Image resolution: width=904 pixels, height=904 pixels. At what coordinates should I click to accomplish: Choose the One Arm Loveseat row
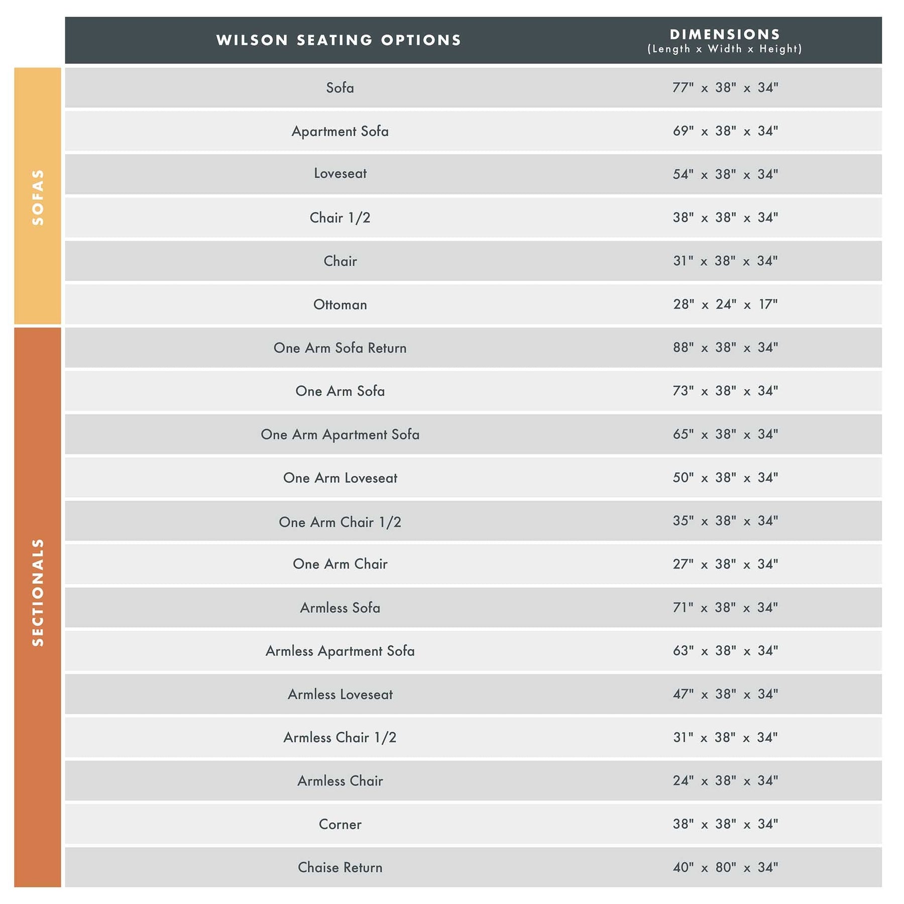[x=340, y=478]
